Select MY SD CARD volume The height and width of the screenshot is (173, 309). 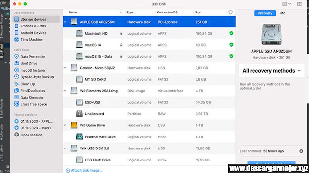tap(149, 79)
